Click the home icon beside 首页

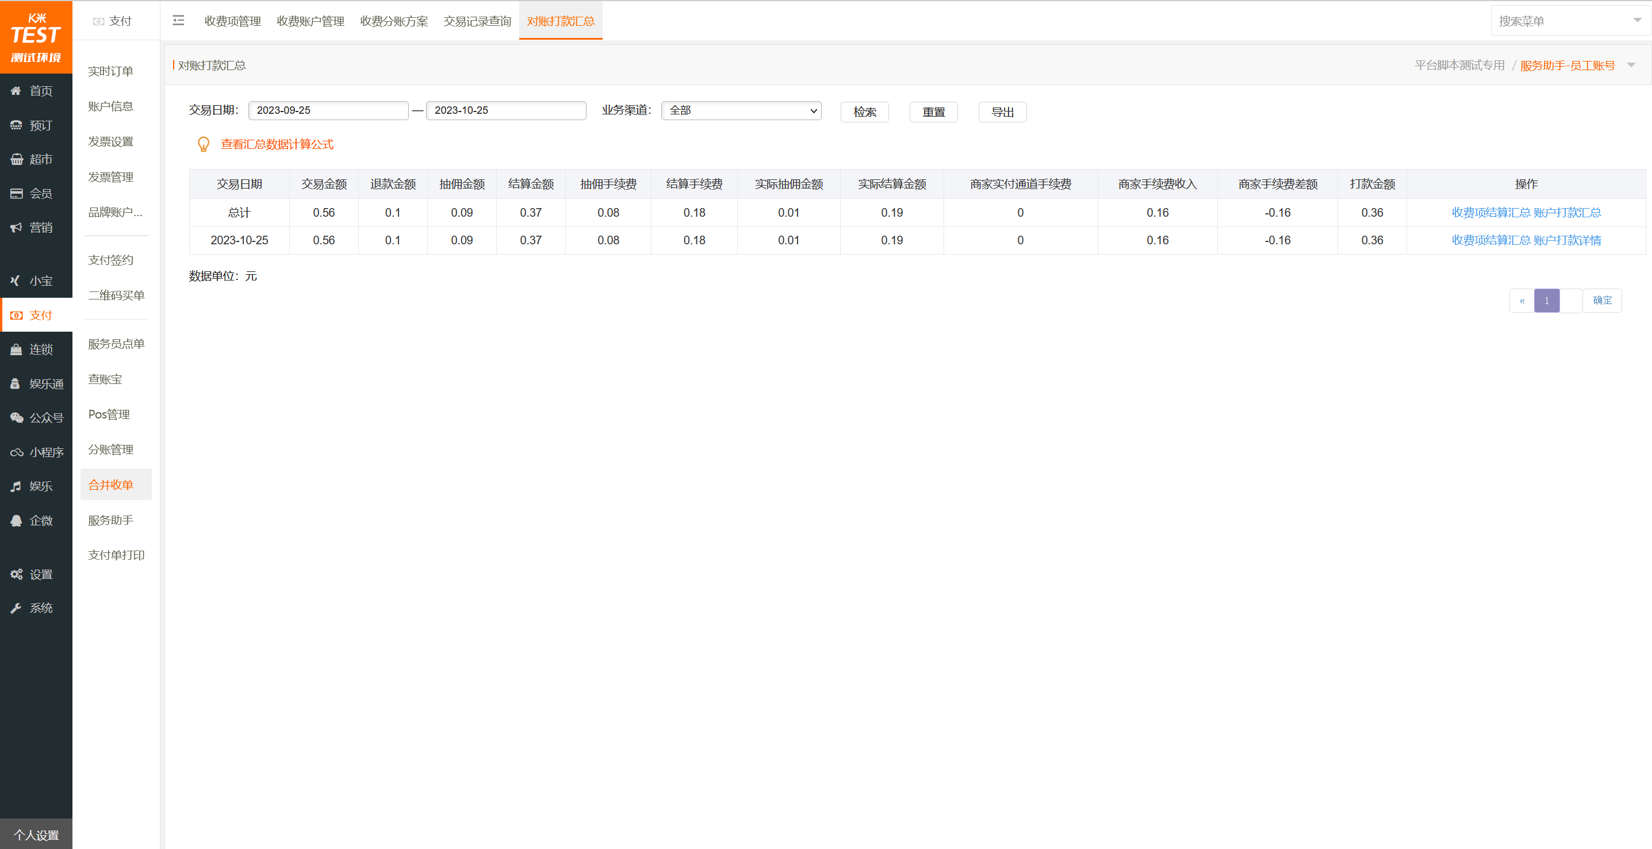coord(16,91)
